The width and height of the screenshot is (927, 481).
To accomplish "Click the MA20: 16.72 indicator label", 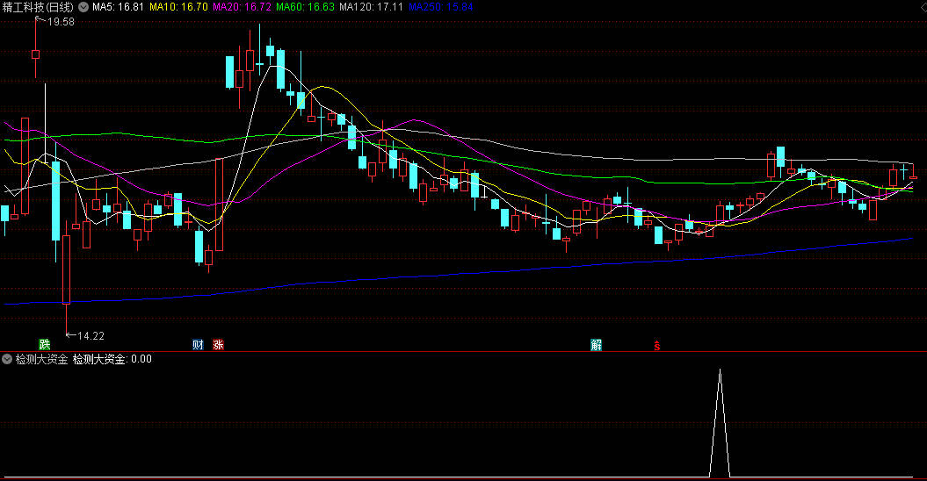I will (242, 7).
